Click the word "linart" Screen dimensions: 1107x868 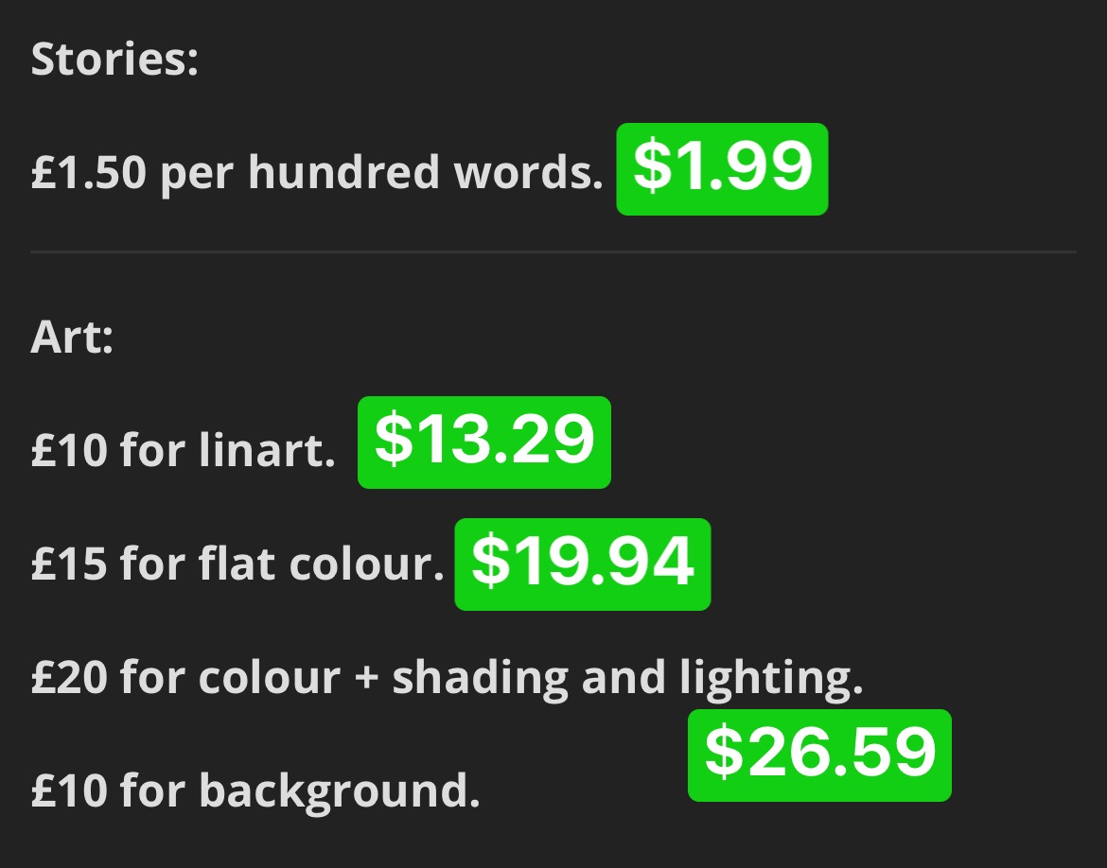tap(267, 451)
